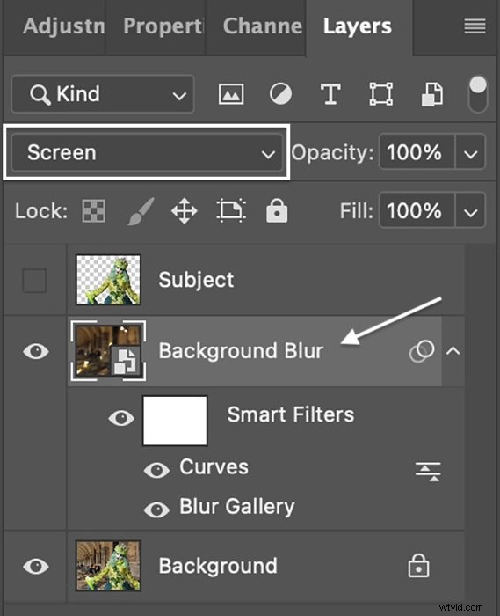Filter for smart objects icon

432,94
